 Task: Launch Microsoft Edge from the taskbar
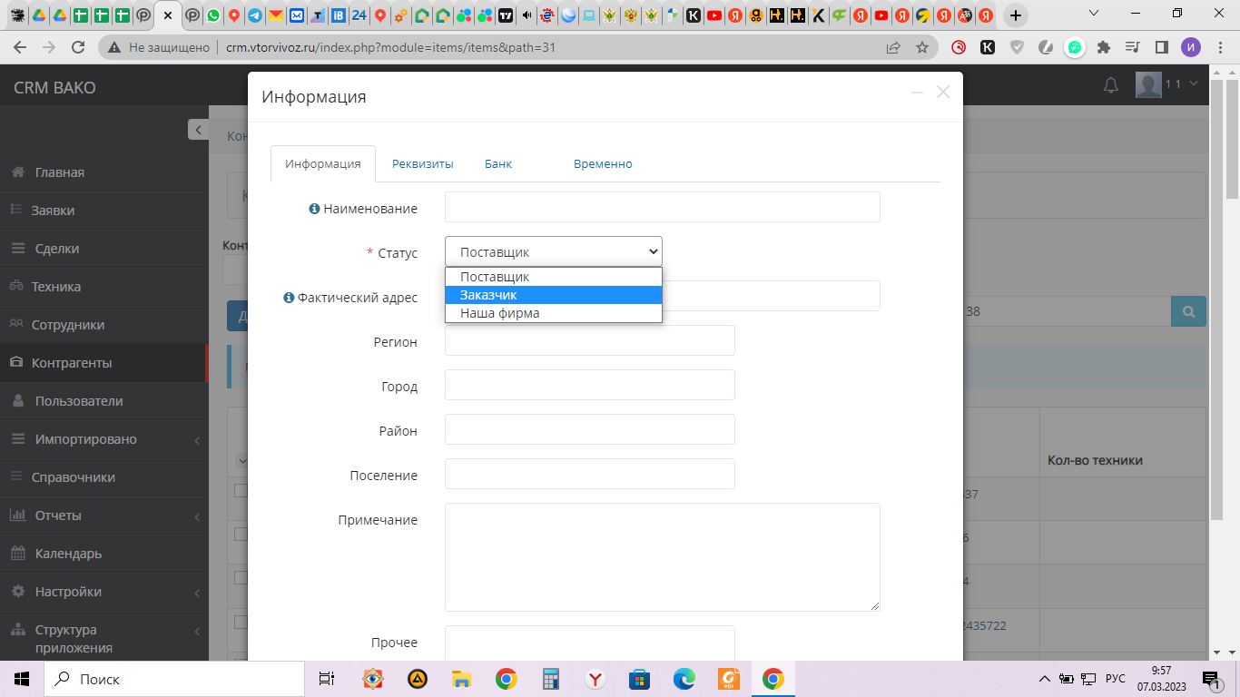coord(684,679)
